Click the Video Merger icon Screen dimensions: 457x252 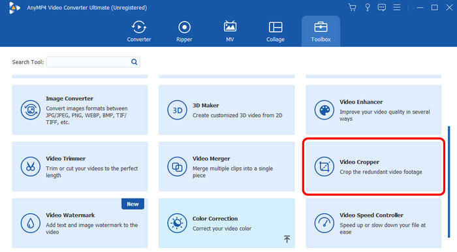(x=177, y=166)
